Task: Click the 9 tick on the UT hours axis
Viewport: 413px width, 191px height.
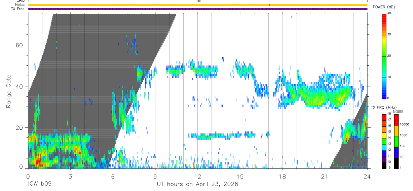Action: coord(155,176)
